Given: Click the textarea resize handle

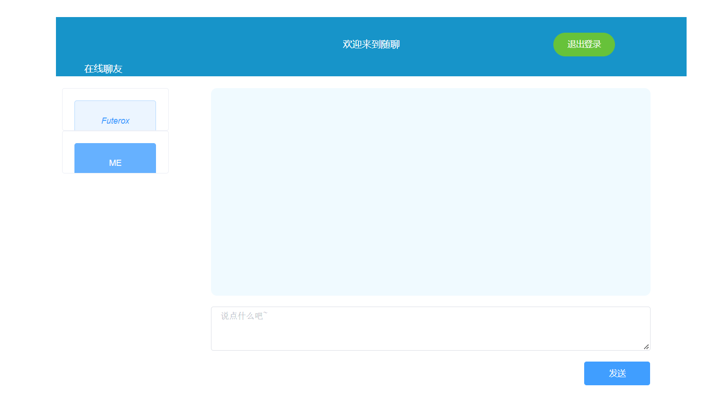Looking at the screenshot, I should tap(646, 347).
